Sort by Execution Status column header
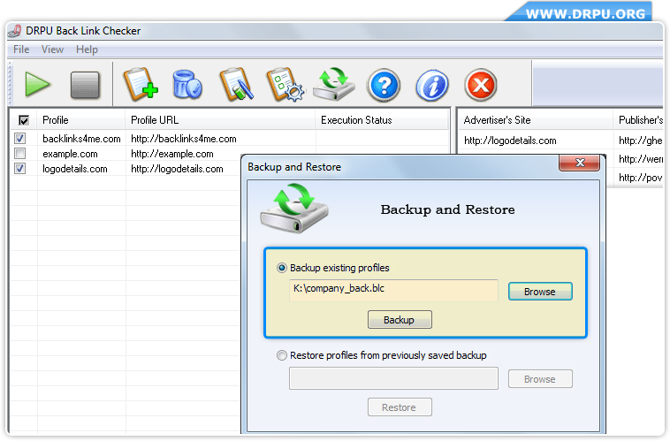This screenshot has height=441, width=670. pyautogui.click(x=382, y=120)
